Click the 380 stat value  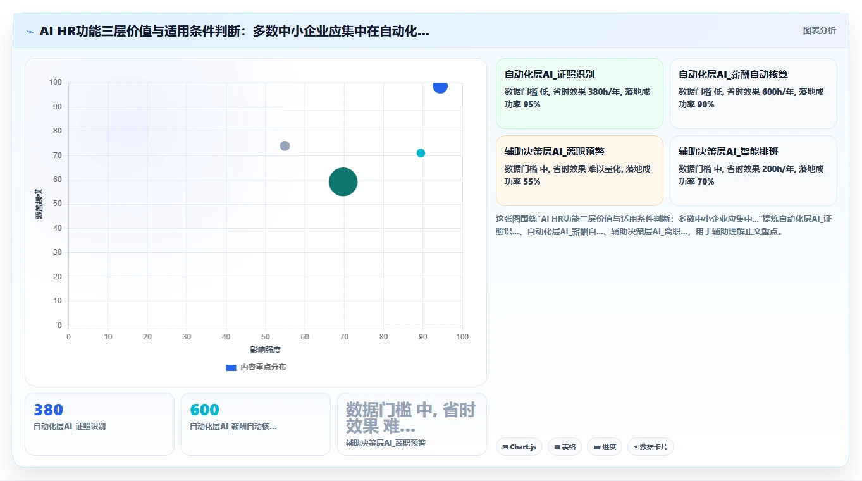49,410
